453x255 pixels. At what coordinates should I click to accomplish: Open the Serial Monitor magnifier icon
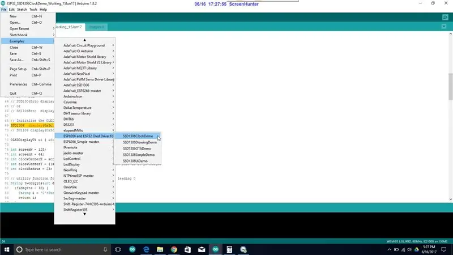[x=445, y=18]
